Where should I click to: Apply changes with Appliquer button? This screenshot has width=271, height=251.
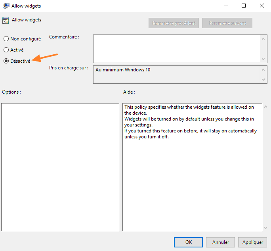tap(252, 242)
